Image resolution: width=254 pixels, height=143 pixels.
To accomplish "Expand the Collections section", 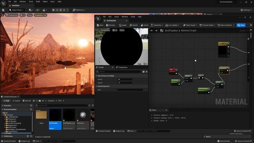I will [2, 136].
